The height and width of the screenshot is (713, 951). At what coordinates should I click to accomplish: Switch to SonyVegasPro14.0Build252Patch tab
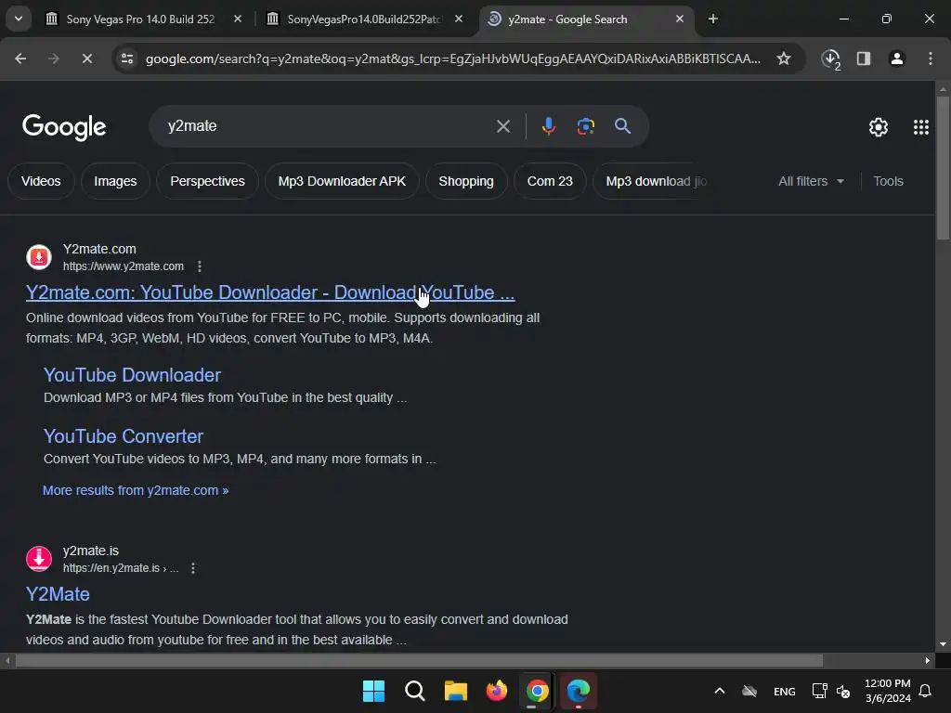(364, 19)
